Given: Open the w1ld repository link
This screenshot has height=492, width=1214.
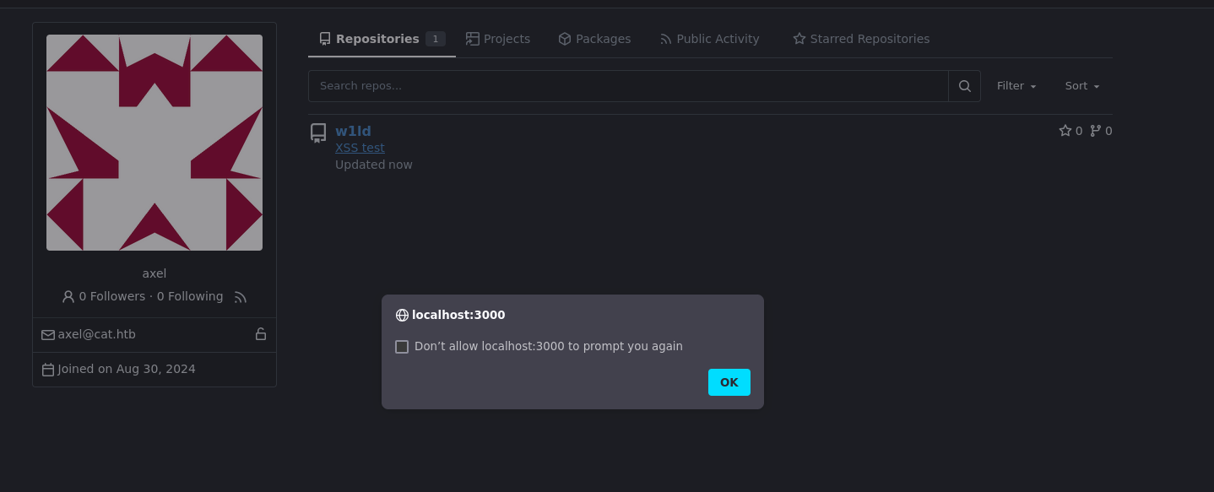Looking at the screenshot, I should (353, 131).
